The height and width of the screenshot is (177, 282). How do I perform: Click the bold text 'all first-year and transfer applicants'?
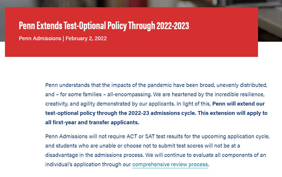[92, 122]
